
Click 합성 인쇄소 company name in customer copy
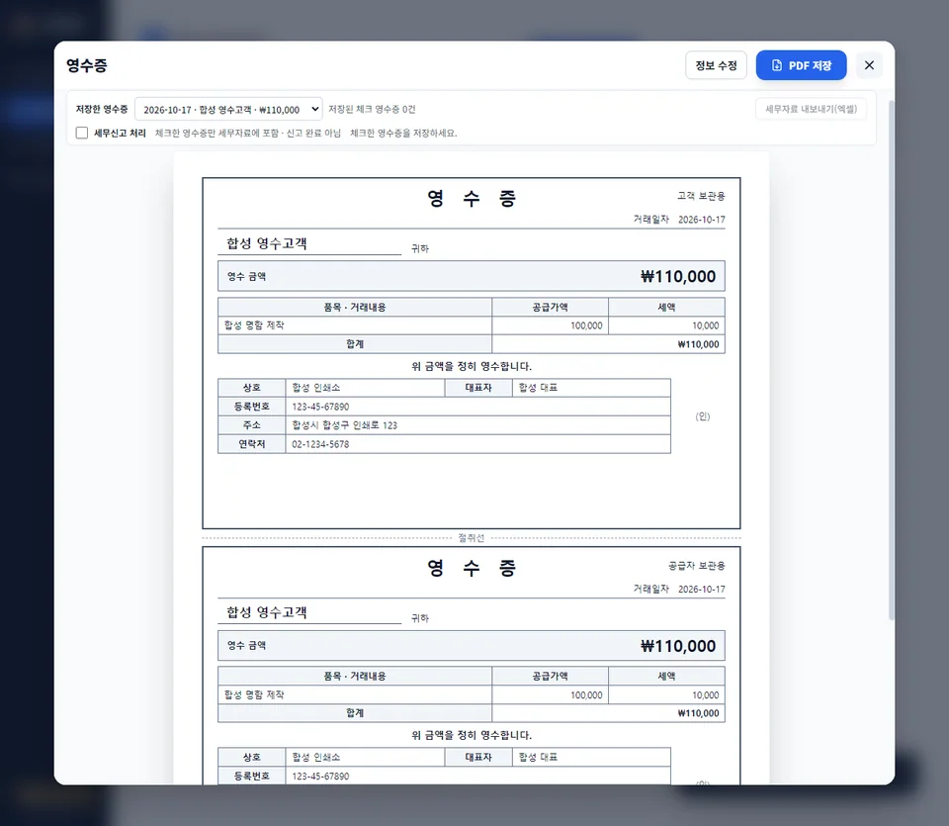pos(316,388)
